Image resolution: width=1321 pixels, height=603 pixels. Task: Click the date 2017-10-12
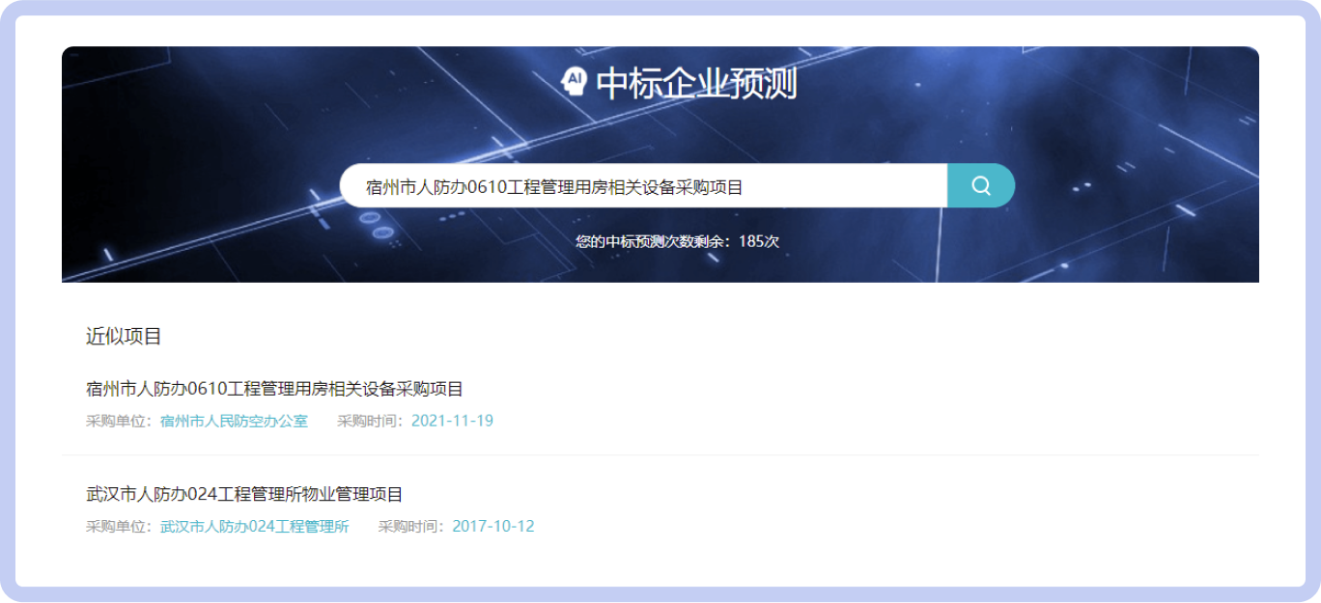coord(492,527)
